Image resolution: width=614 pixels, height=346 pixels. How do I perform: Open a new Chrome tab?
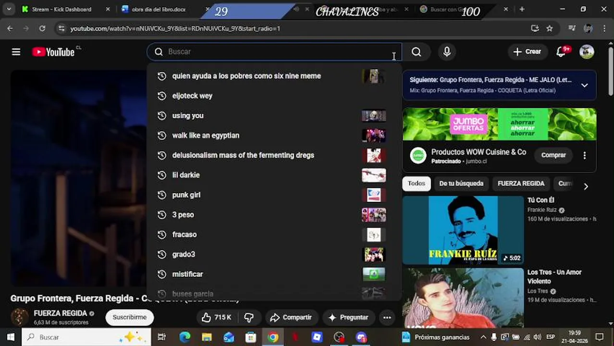click(x=522, y=9)
